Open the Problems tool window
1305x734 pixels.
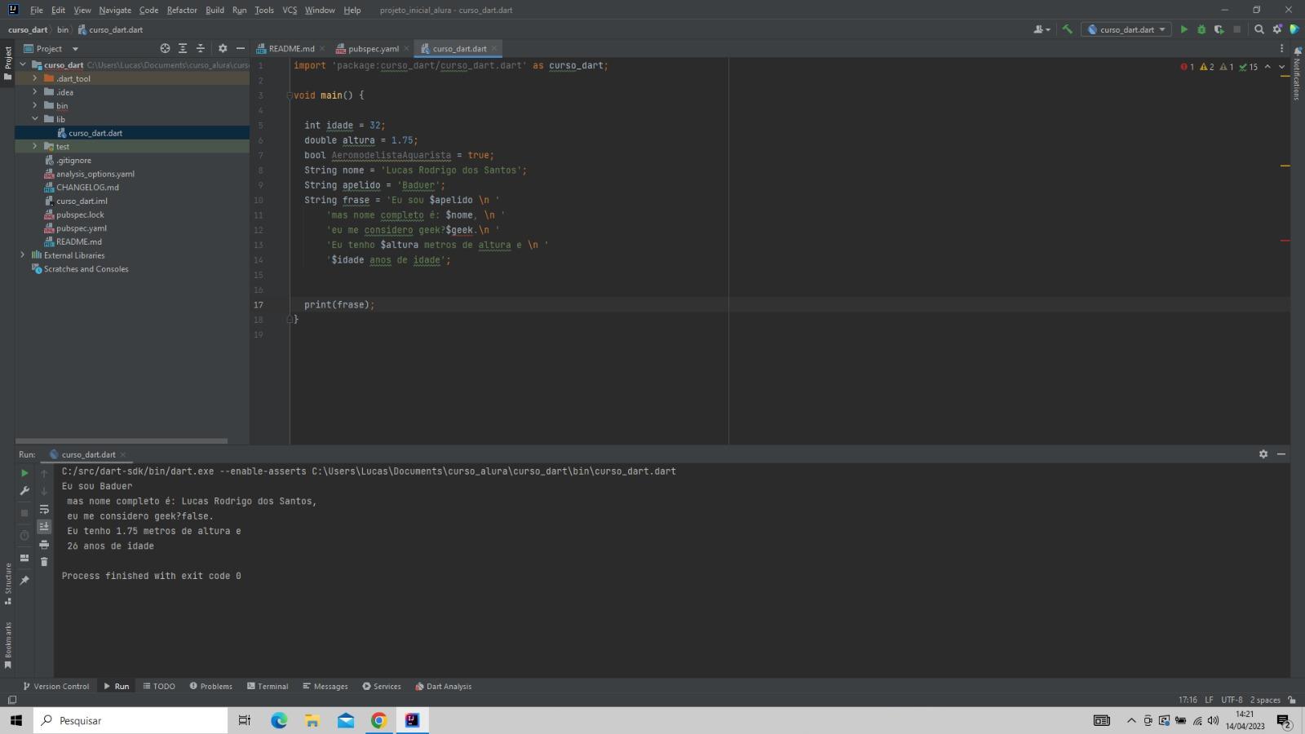tap(211, 686)
